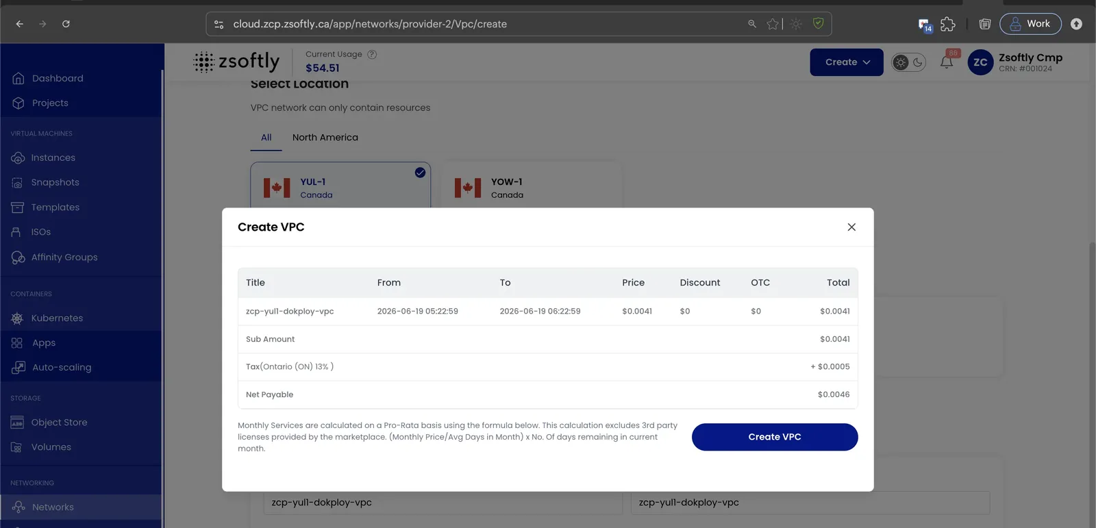Open the browser extensions puzzle icon
This screenshot has height=528, width=1096.
(948, 24)
